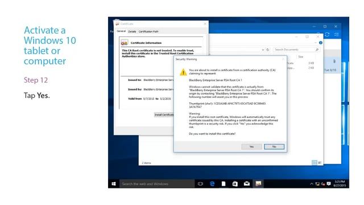Image resolution: width=364 pixels, height=205 pixels.
Task: Click the attachment paperclip in the Mail message
Action: [334, 61]
